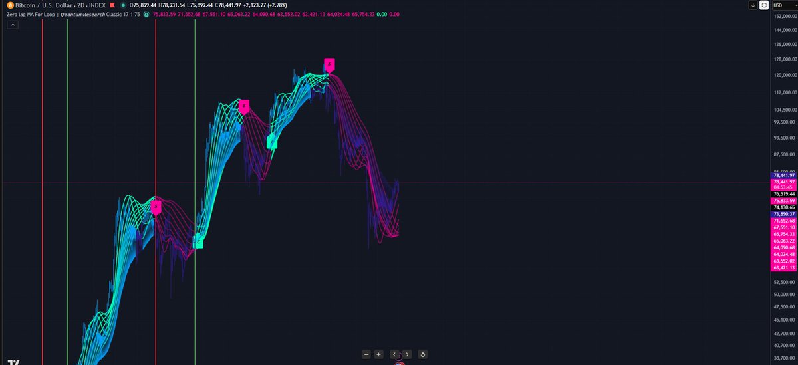Click the first pink signal marker near the first peak
798x365 pixels.
pos(156,207)
